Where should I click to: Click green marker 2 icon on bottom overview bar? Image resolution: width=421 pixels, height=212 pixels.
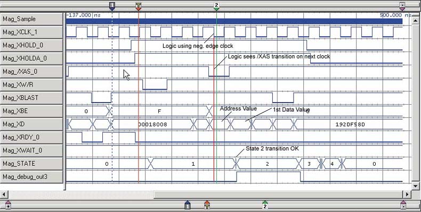(x=265, y=205)
